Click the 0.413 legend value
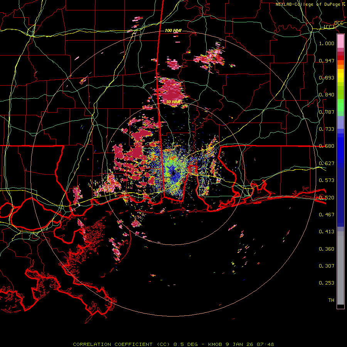 pos(327,231)
